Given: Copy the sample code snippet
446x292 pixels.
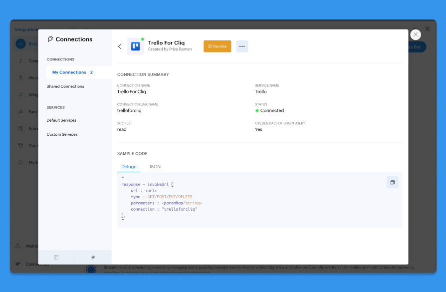Looking at the screenshot, I should 393,182.
